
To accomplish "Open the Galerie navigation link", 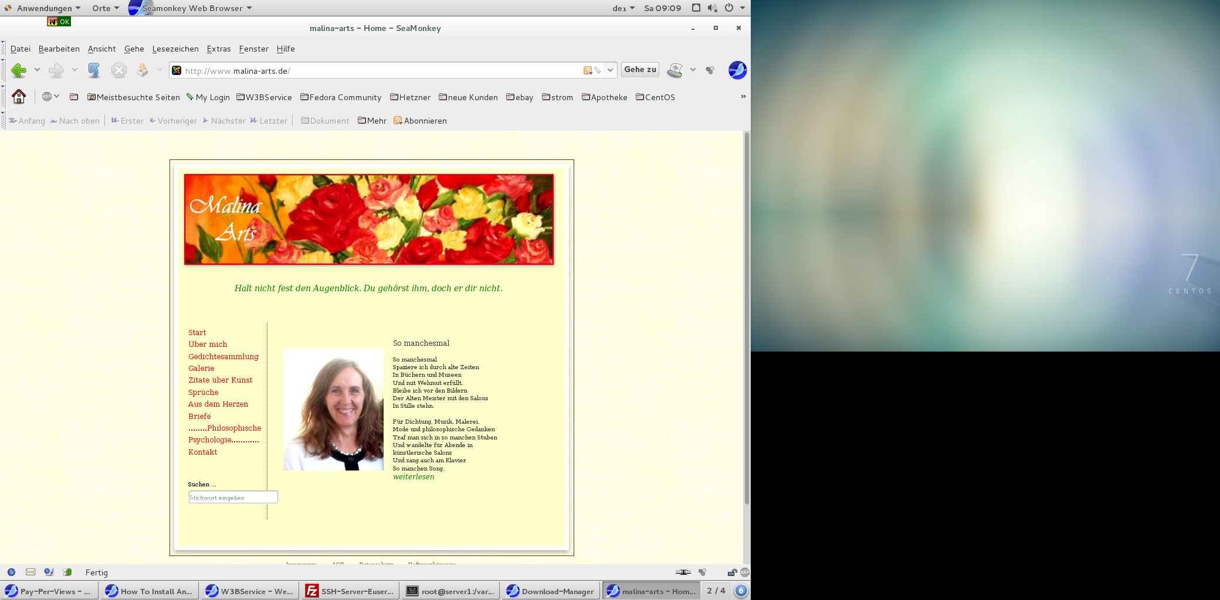I will [x=201, y=369].
